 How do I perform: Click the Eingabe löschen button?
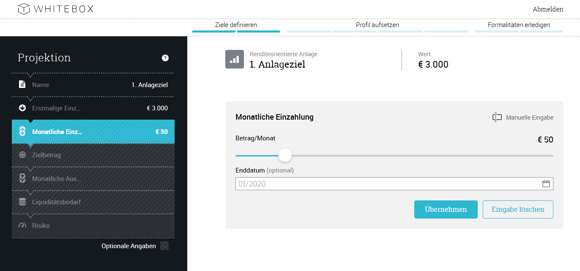[x=518, y=209]
